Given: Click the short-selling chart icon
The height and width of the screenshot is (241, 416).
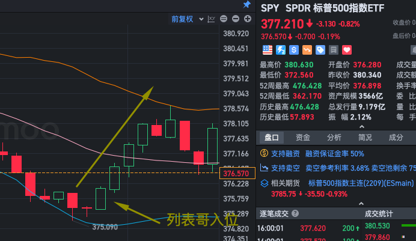Looking at the screenshot, I should coord(264,168).
